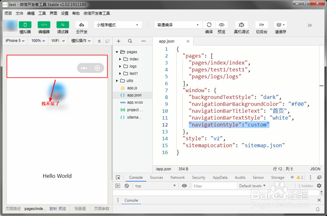The image size is (327, 216).
Task: Expand the index folder
Action: pyautogui.click(x=120, y=59)
